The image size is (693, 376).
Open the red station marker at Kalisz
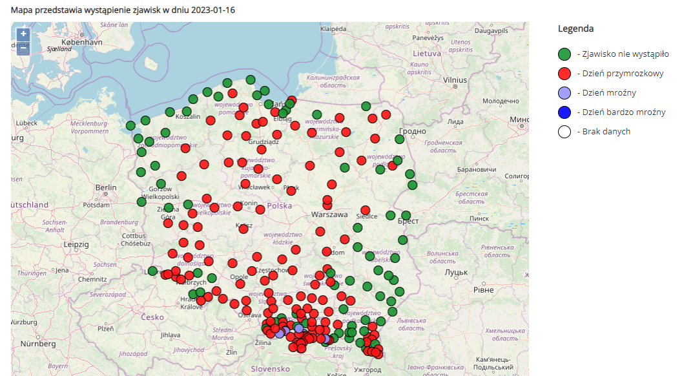[243, 229]
